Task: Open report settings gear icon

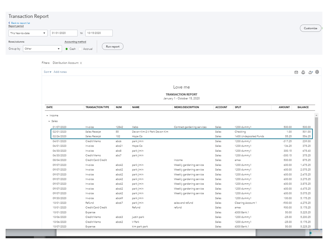Action: point(317,72)
